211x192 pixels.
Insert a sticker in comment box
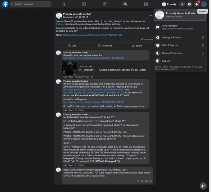point(150,181)
